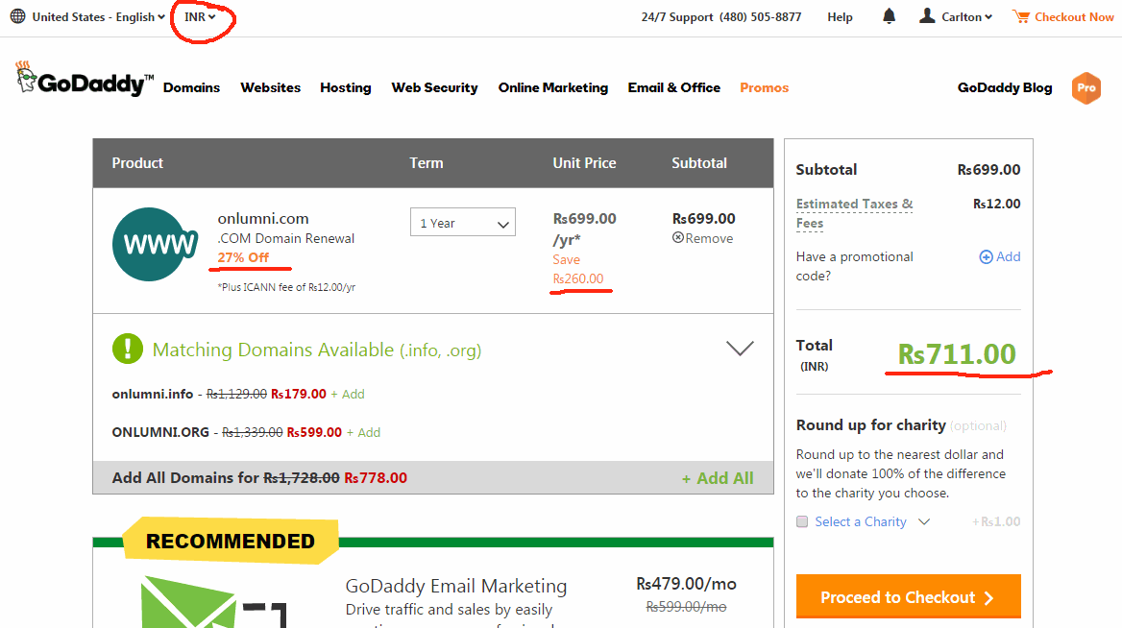Open United States - English language dropdown
1122x628 pixels.
(x=99, y=16)
